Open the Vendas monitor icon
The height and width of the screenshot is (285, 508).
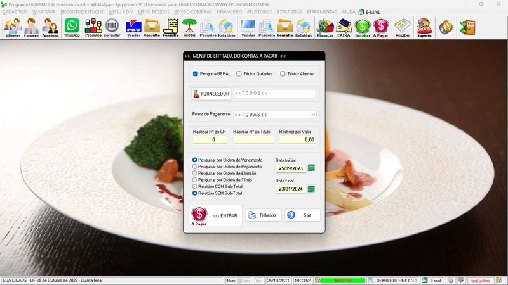pyautogui.click(x=248, y=27)
